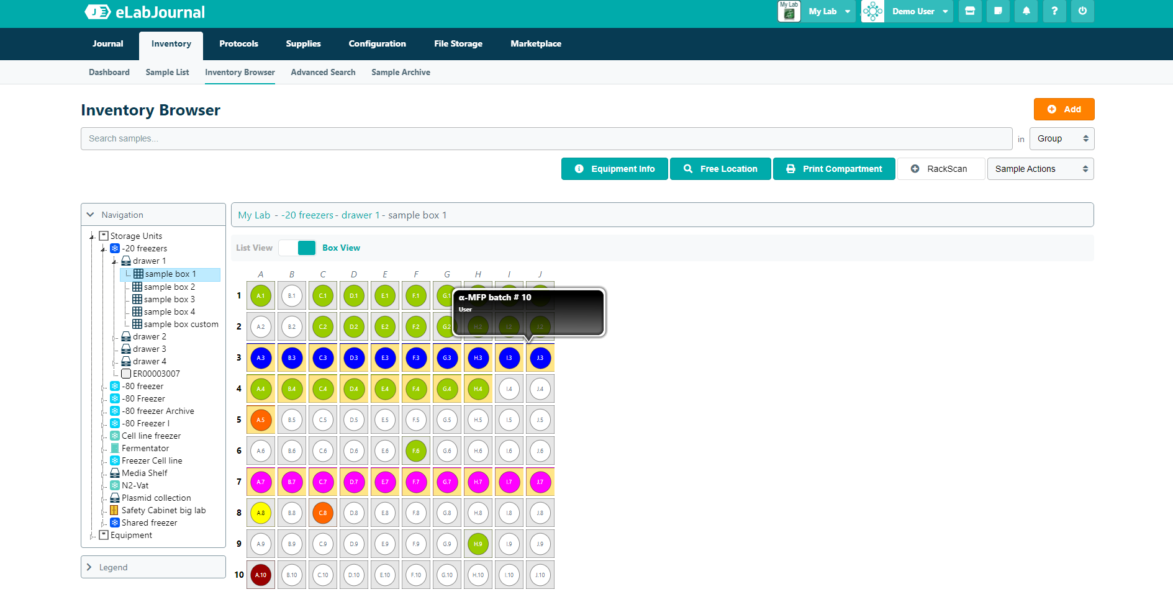Viewport: 1173px width, 610px height.
Task: Click the grid icon beside sample box 2
Action: point(137,287)
